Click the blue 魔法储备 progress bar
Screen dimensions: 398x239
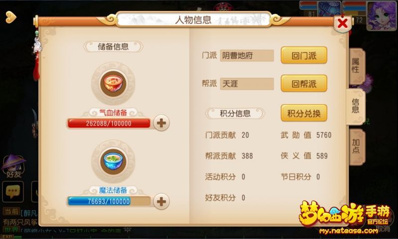tap(109, 201)
